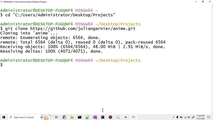Image resolution: width=213 pixels, height=120 pixels.
Task: Open the JetBrains IDE taskbar icon
Action: 103,117
